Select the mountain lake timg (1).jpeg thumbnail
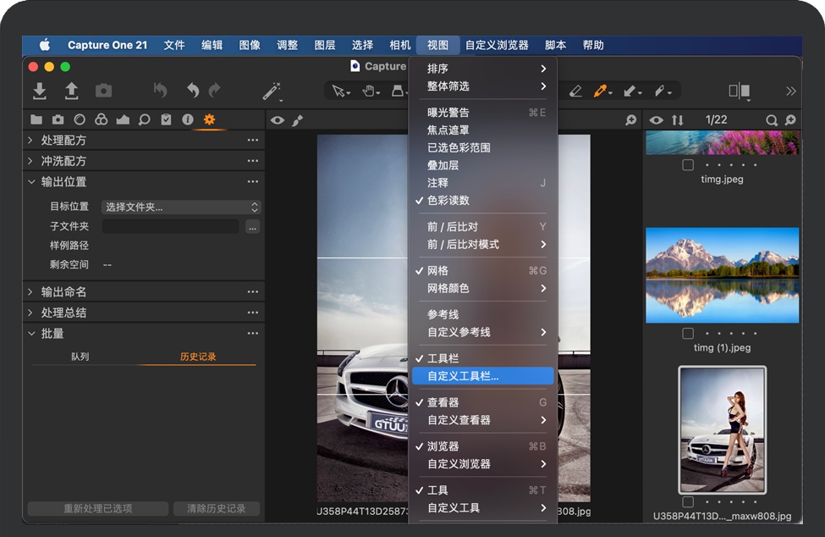Viewport: 825px width, 537px height. [x=722, y=275]
